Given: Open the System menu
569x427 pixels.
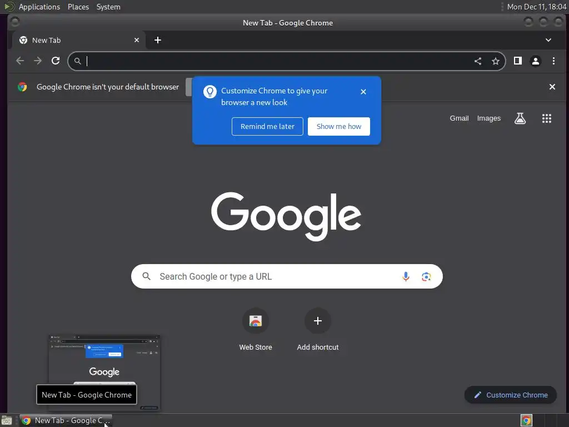Looking at the screenshot, I should 108,7.
